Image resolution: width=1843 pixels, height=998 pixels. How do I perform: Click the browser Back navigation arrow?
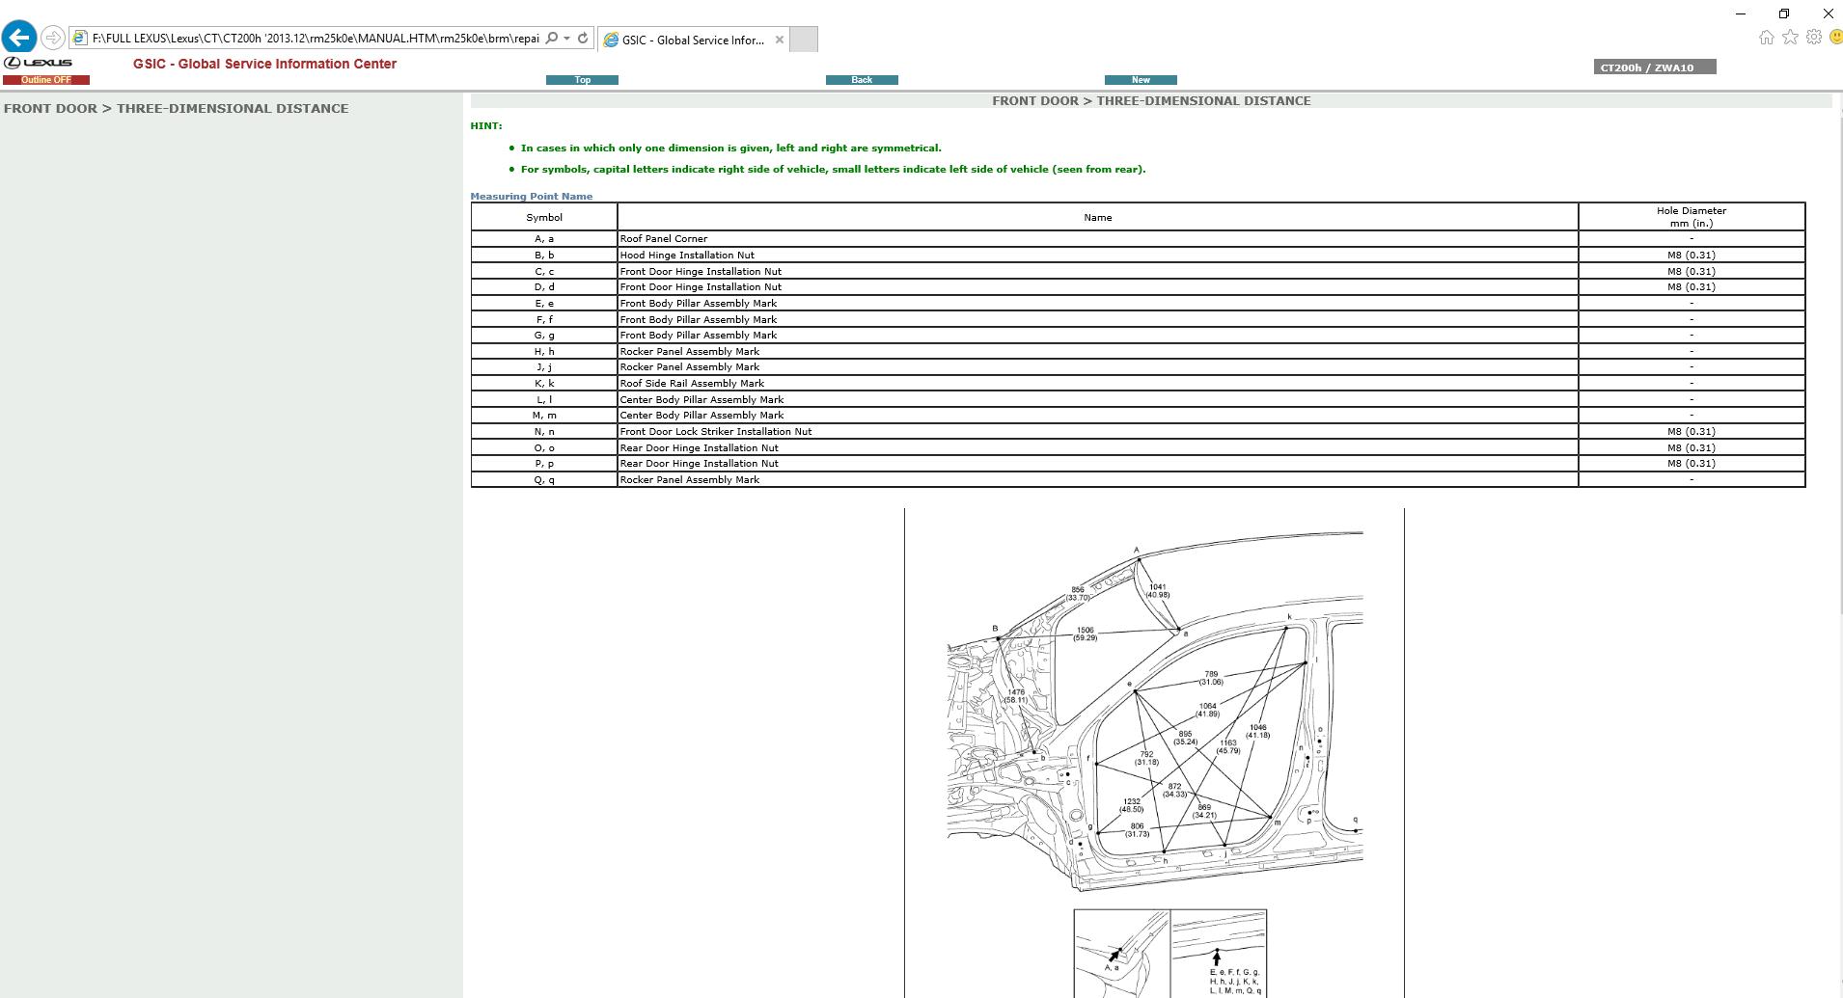tap(16, 37)
